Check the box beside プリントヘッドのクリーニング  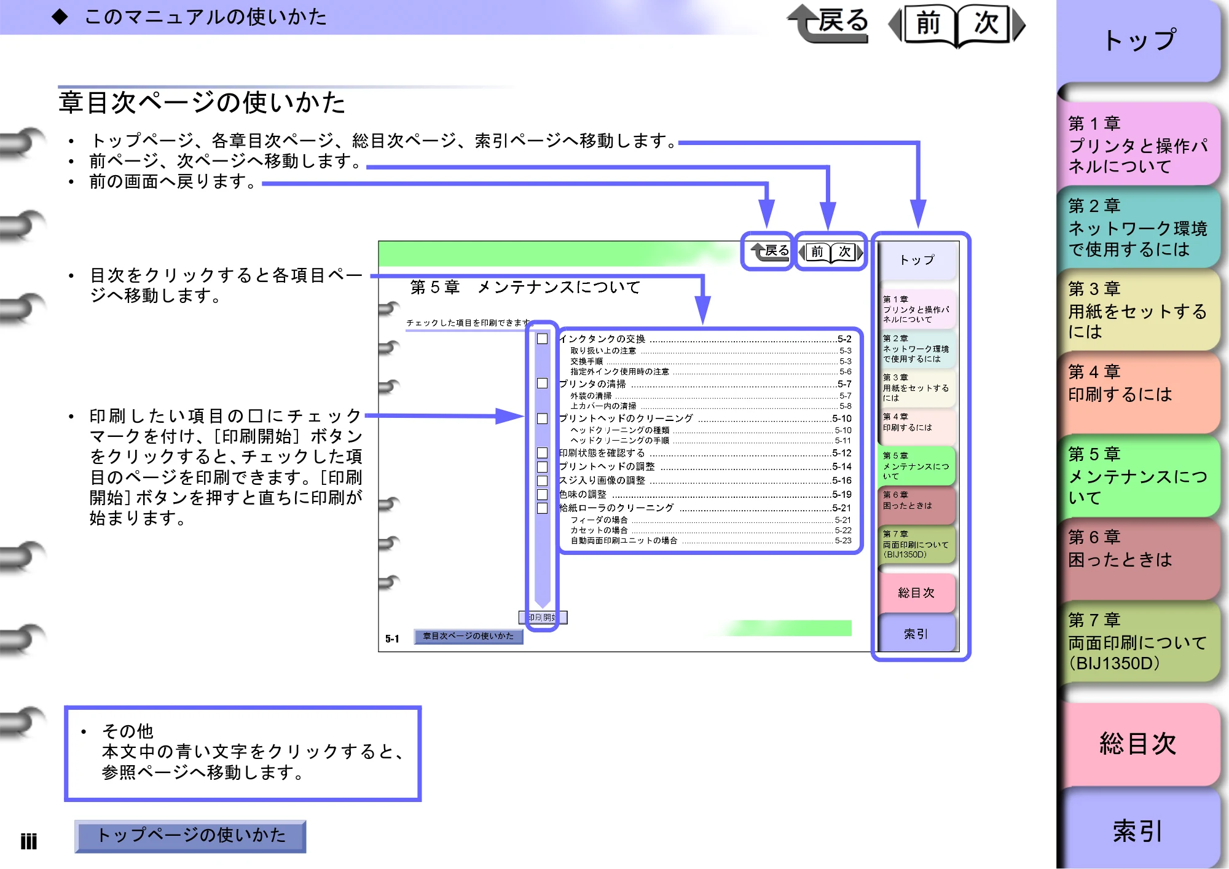542,419
